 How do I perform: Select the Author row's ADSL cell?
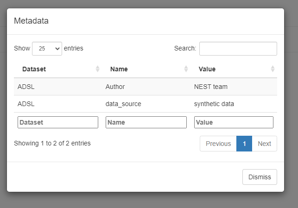pos(26,87)
